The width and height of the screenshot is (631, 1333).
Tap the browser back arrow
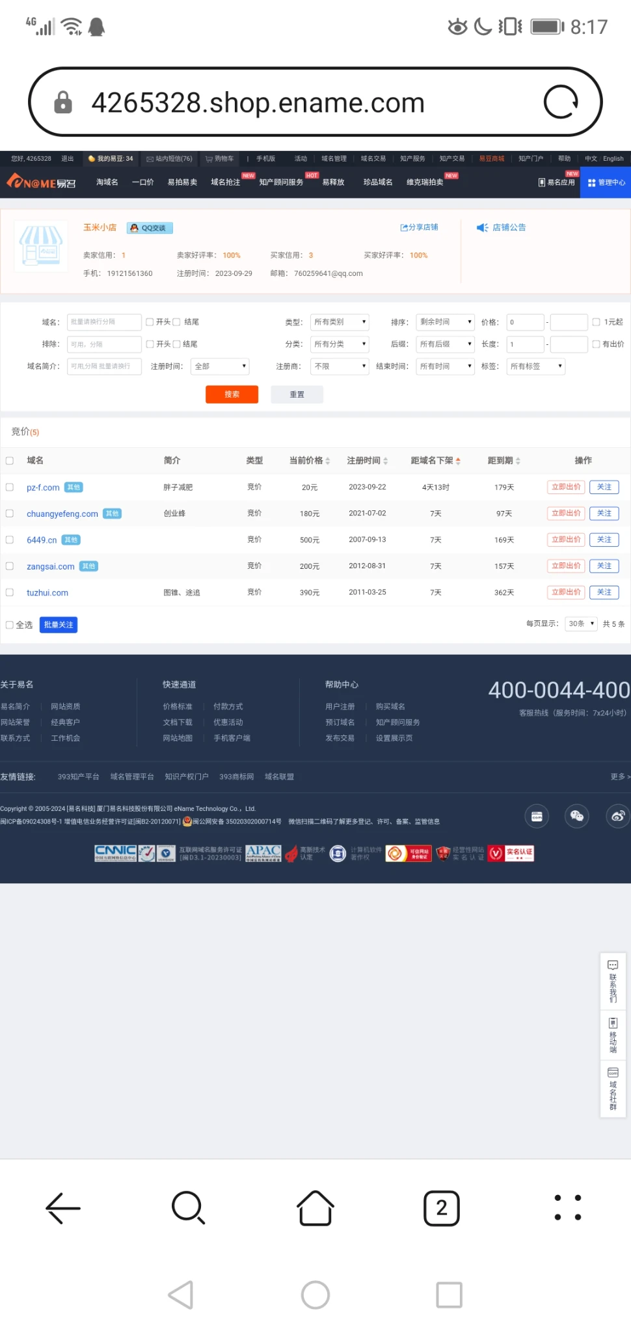[x=63, y=1208]
